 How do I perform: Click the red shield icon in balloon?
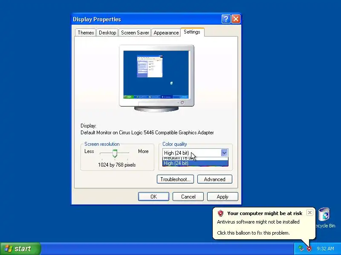tap(220, 213)
